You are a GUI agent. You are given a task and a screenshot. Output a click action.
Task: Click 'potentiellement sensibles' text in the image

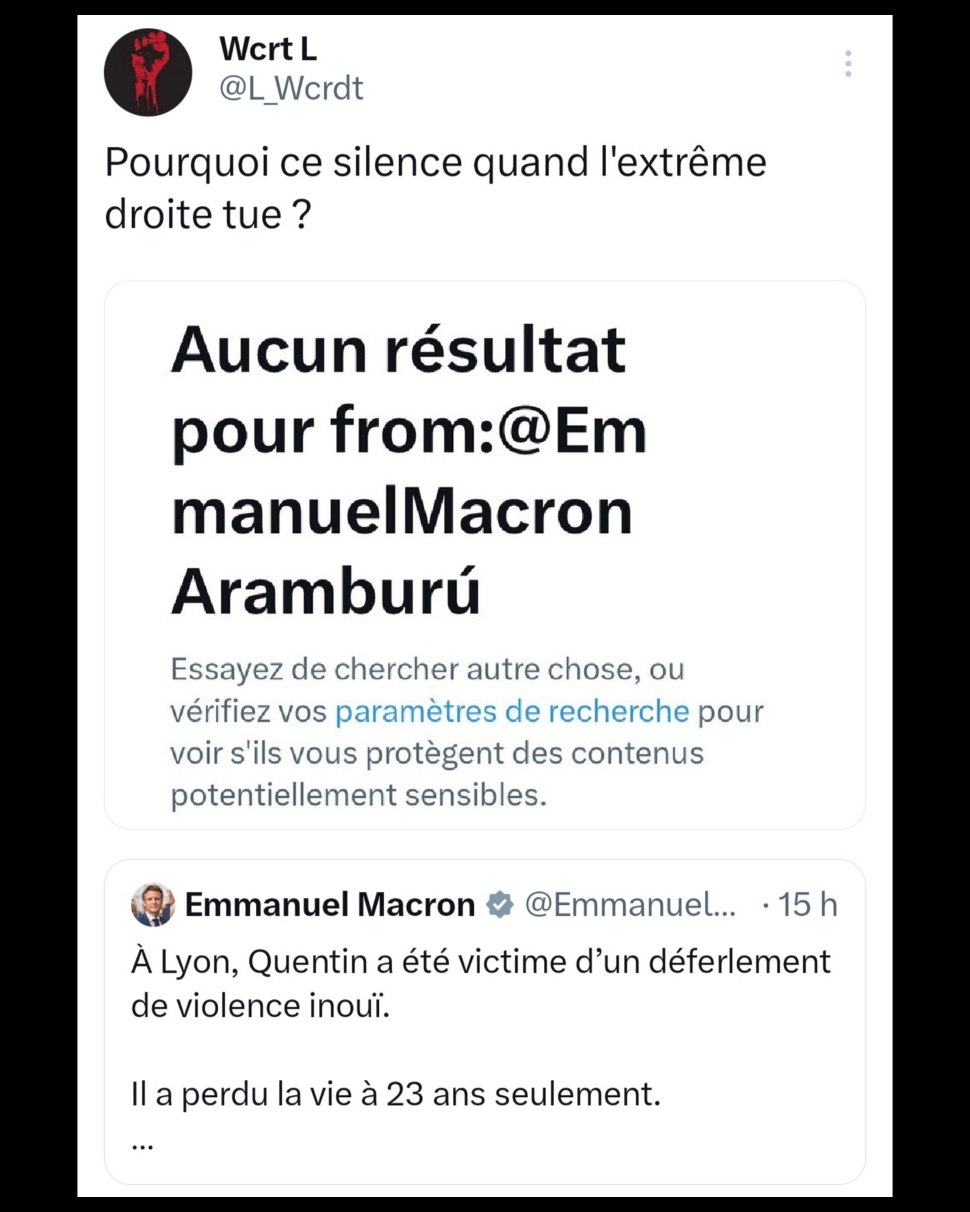[358, 795]
